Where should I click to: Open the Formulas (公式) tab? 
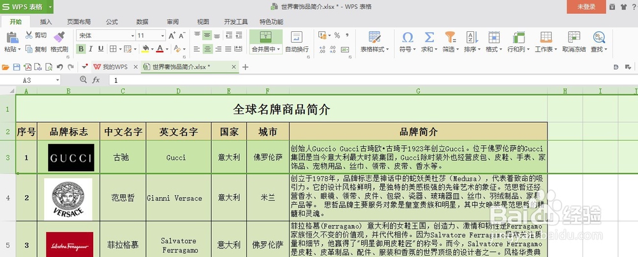coord(112,22)
